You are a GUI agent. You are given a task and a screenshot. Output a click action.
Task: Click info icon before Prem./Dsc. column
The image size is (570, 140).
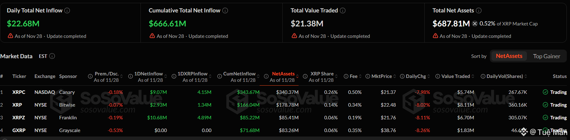click(90, 76)
